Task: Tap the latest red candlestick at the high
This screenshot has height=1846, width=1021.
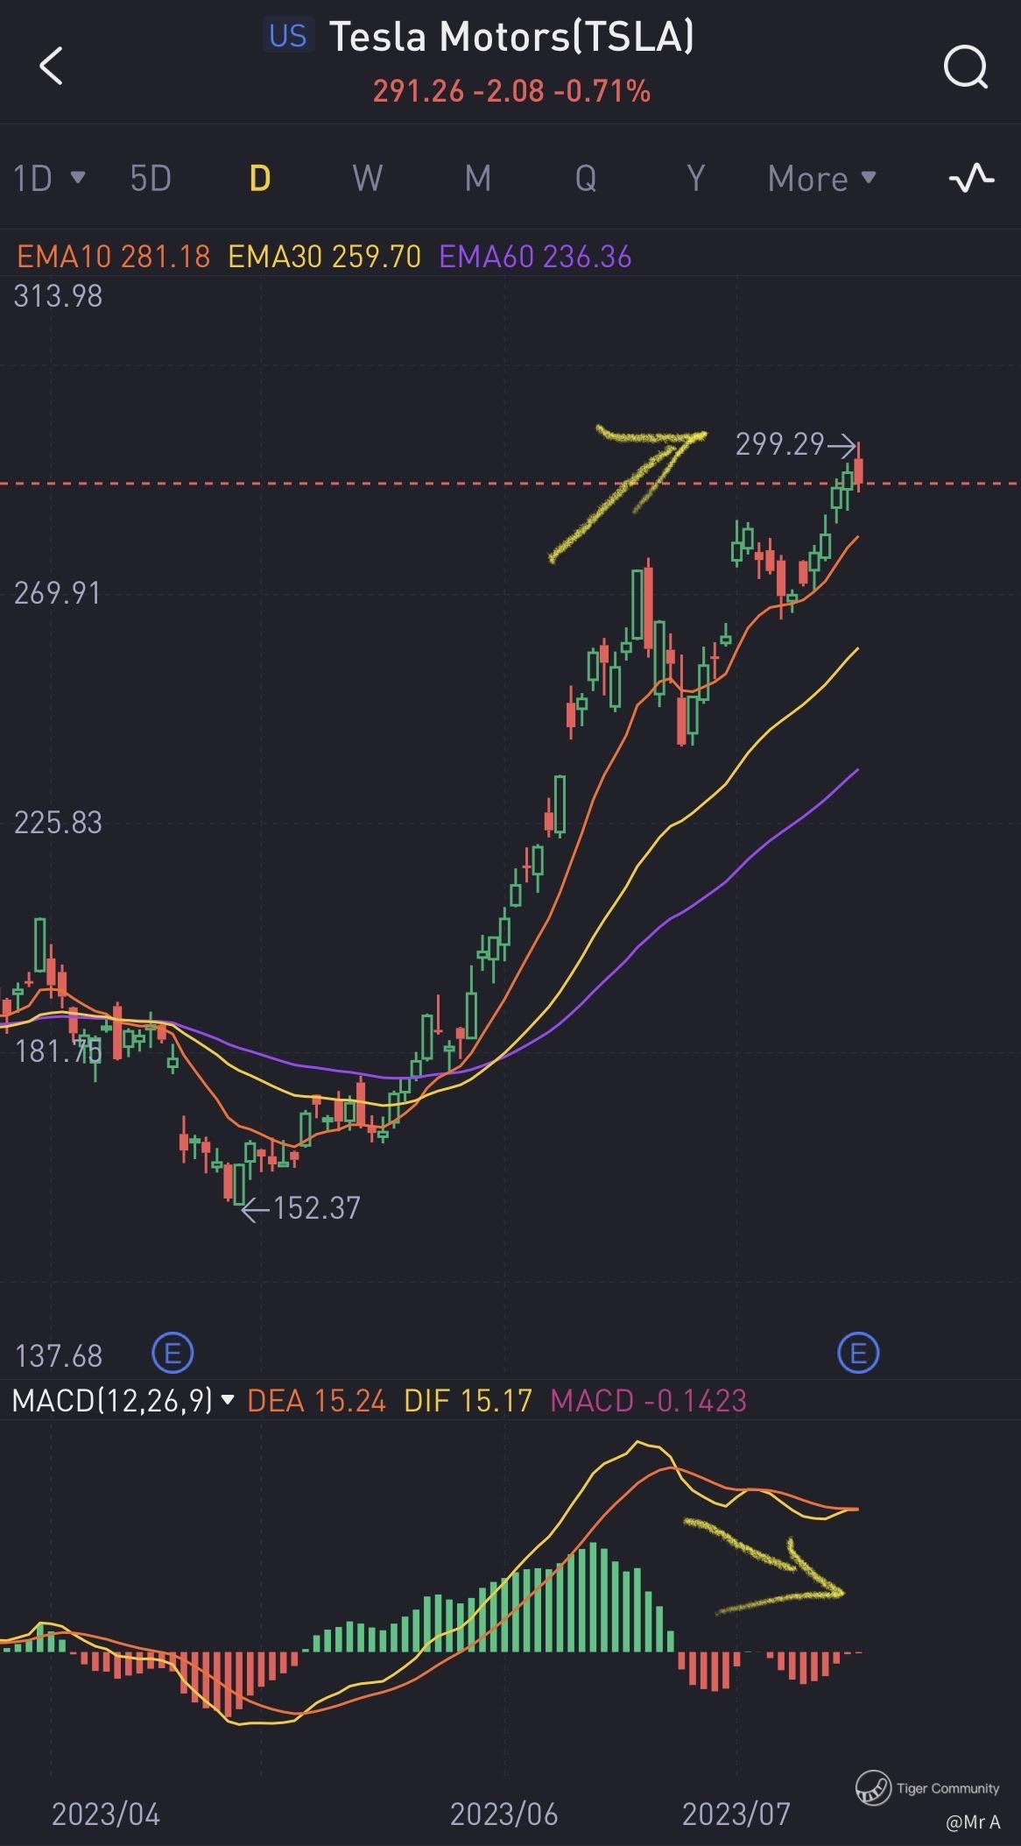Action: (x=860, y=468)
